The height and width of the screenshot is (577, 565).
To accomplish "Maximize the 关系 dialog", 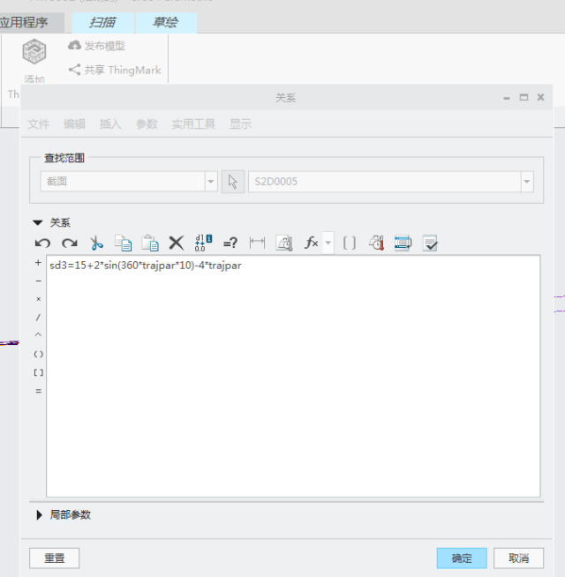I will pyautogui.click(x=524, y=97).
